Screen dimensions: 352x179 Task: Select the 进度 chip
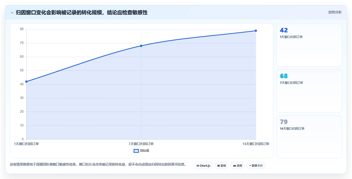click(238, 166)
